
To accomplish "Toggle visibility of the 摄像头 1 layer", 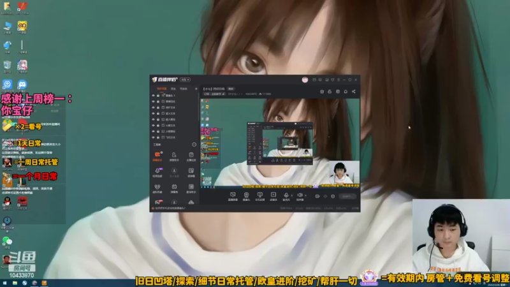I will pos(154,95).
